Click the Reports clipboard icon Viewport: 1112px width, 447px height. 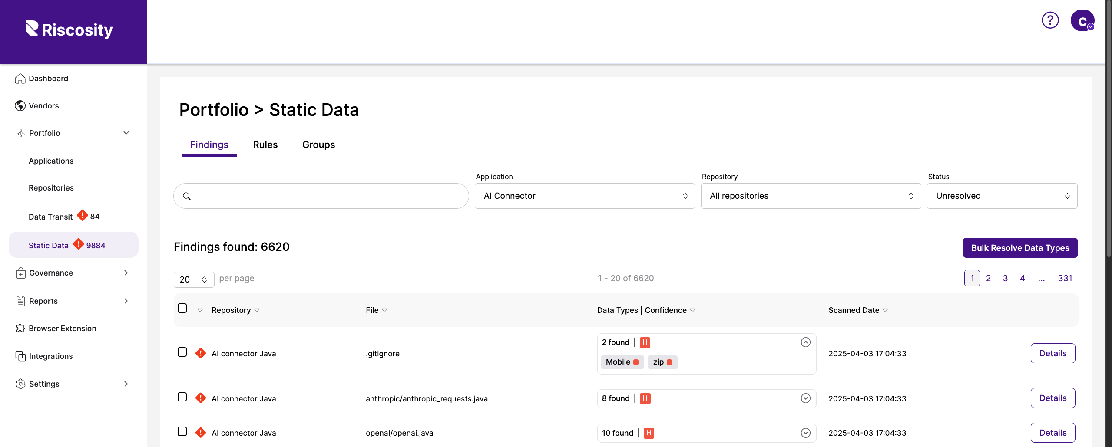click(20, 301)
